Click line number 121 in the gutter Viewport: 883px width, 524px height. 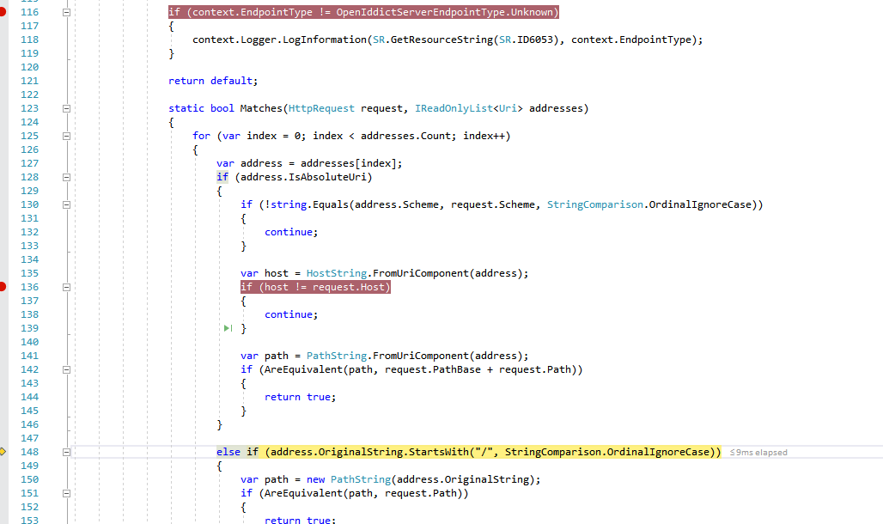pyautogui.click(x=29, y=80)
